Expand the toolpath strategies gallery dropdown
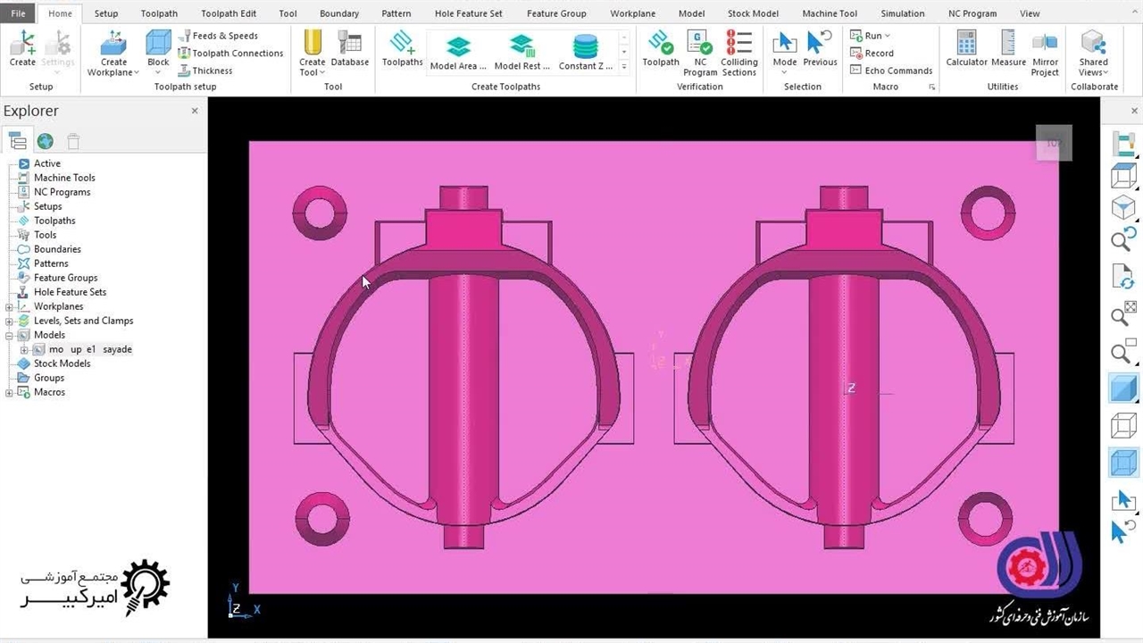 [x=624, y=67]
